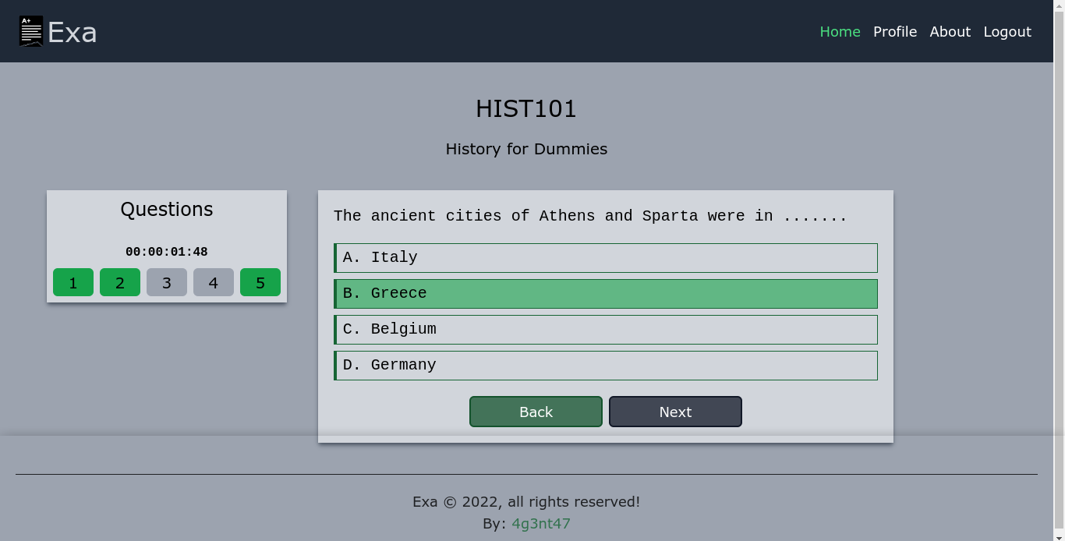Go to the Profile page
The image size is (1065, 541).
[894, 32]
